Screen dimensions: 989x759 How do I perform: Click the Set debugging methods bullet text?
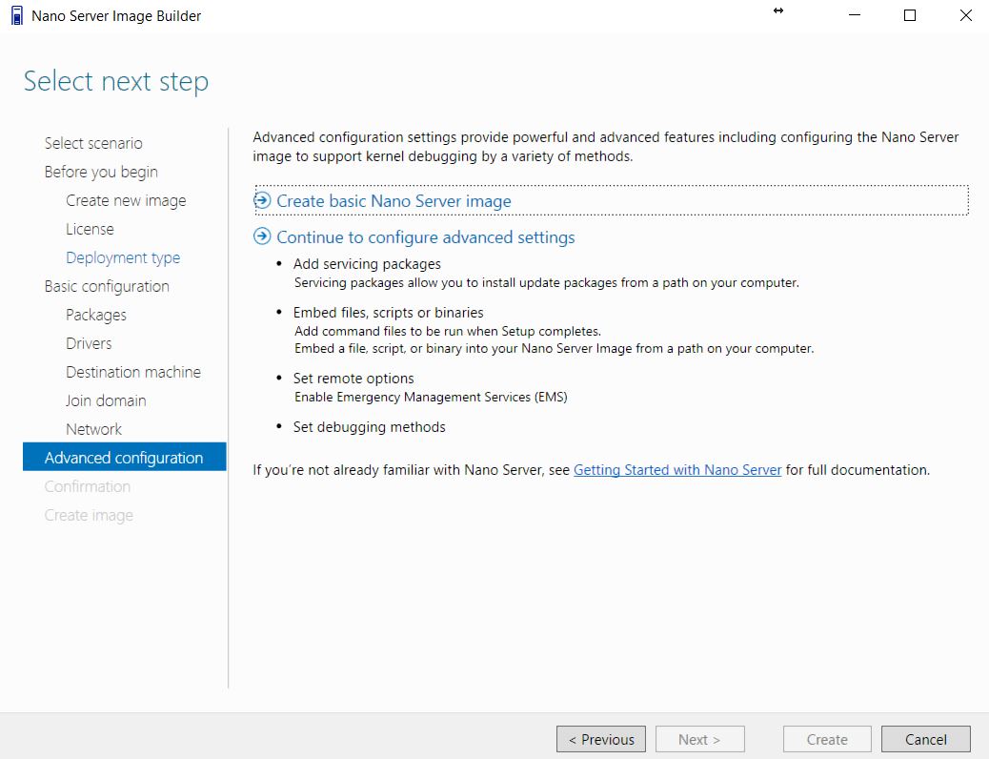(370, 427)
